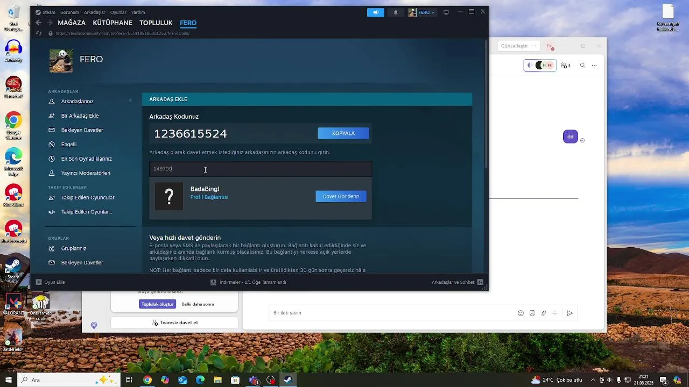Go to the TOPLULUK tab
The height and width of the screenshot is (387, 689).
point(156,23)
